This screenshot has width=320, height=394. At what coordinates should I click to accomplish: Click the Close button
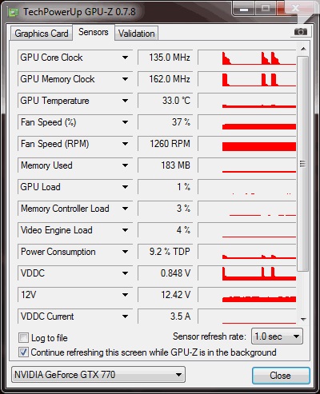point(281,376)
